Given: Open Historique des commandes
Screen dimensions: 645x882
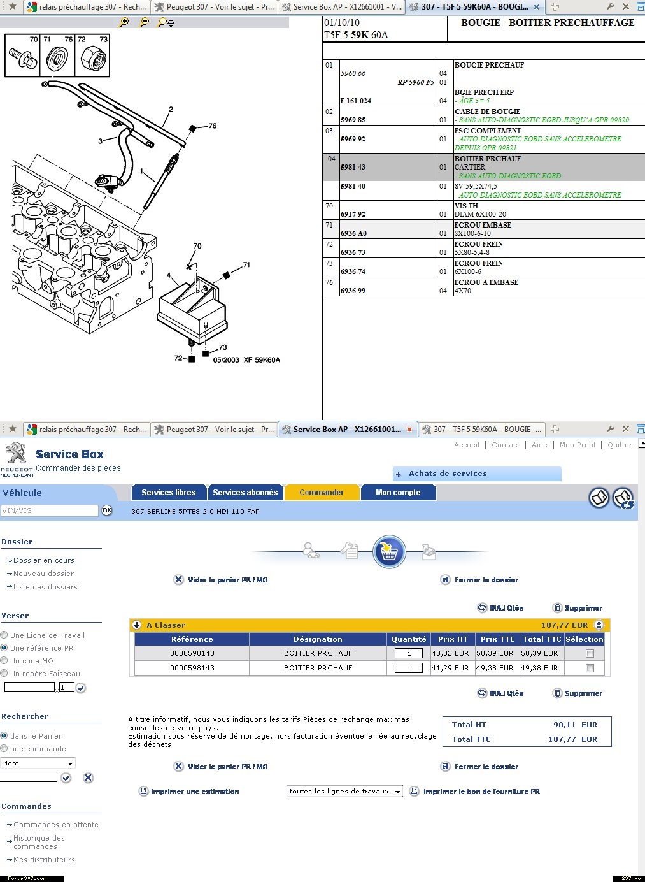Looking at the screenshot, I should pos(39,842).
